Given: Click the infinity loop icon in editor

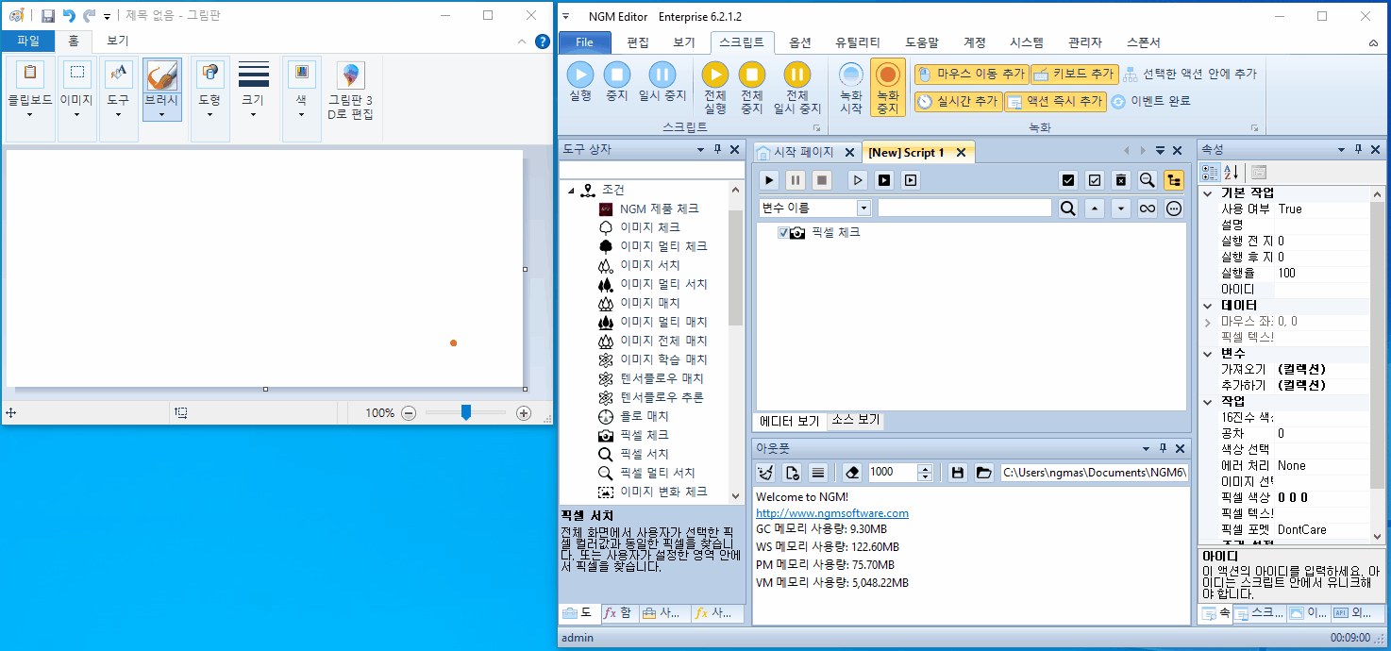Looking at the screenshot, I should pos(1148,209).
